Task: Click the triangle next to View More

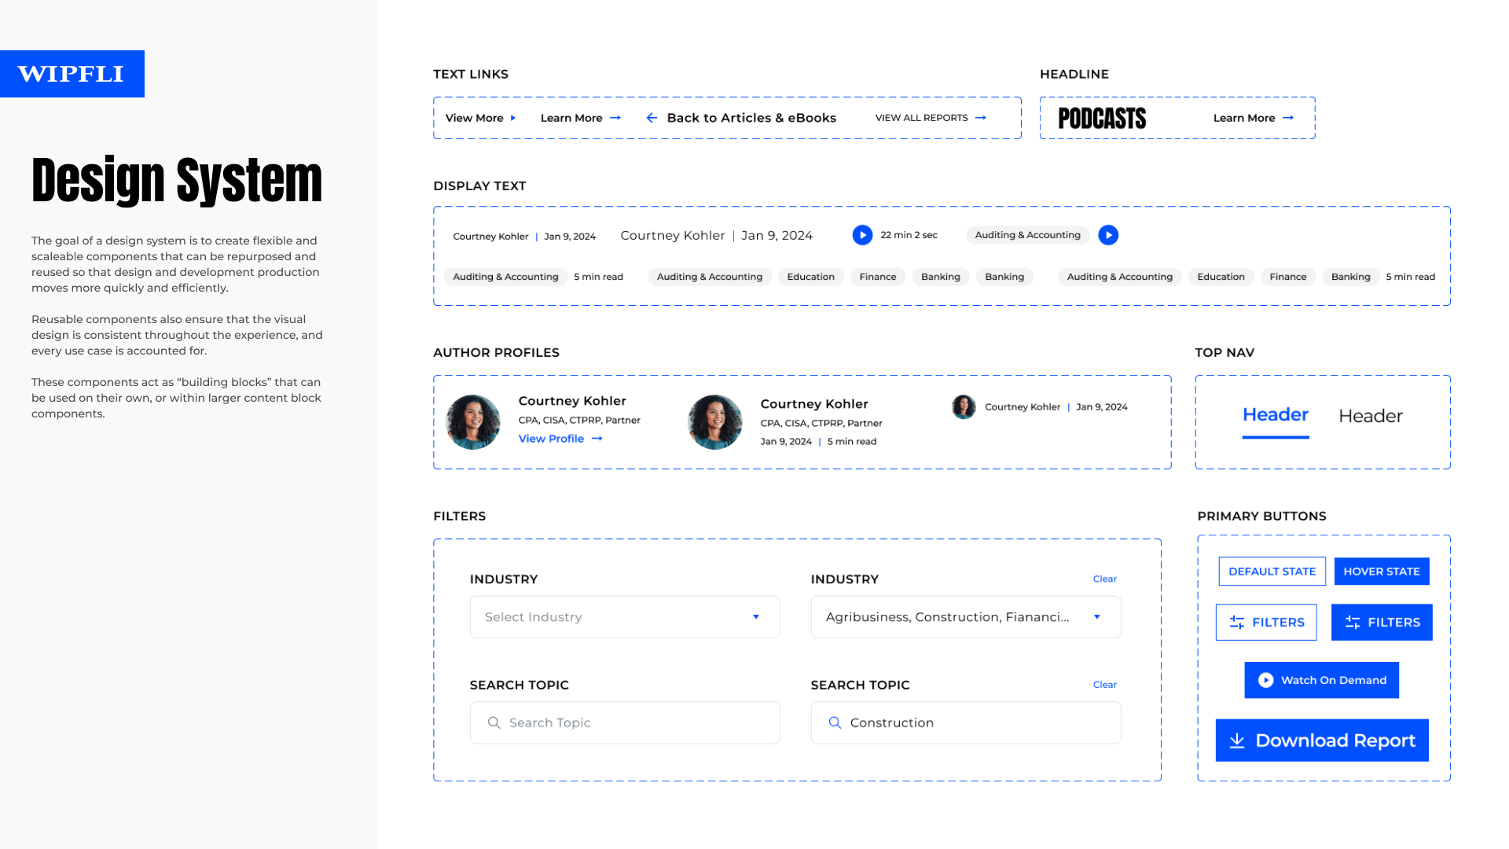Action: [513, 118]
